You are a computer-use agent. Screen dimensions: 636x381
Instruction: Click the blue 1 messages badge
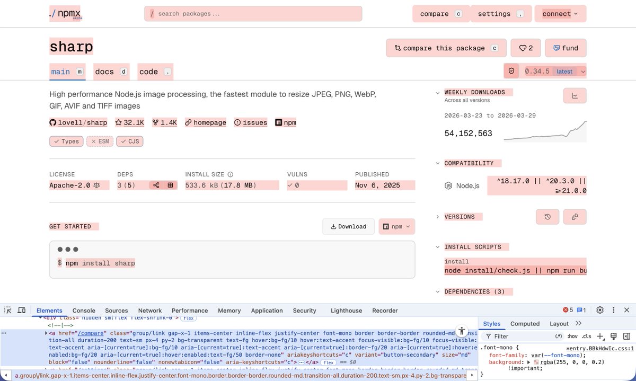[581, 310]
